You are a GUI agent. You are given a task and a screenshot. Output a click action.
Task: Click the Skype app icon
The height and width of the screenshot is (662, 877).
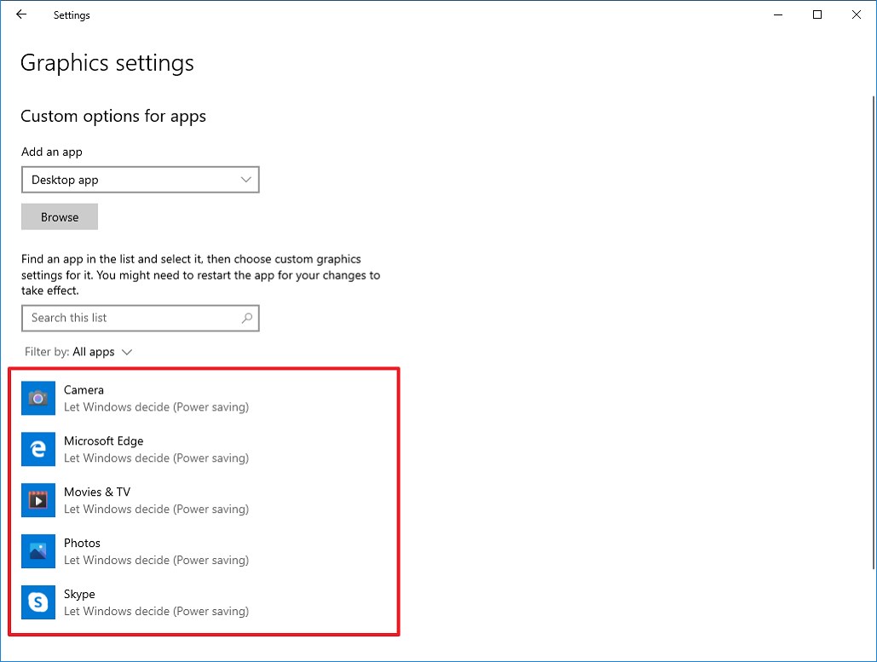pos(38,602)
